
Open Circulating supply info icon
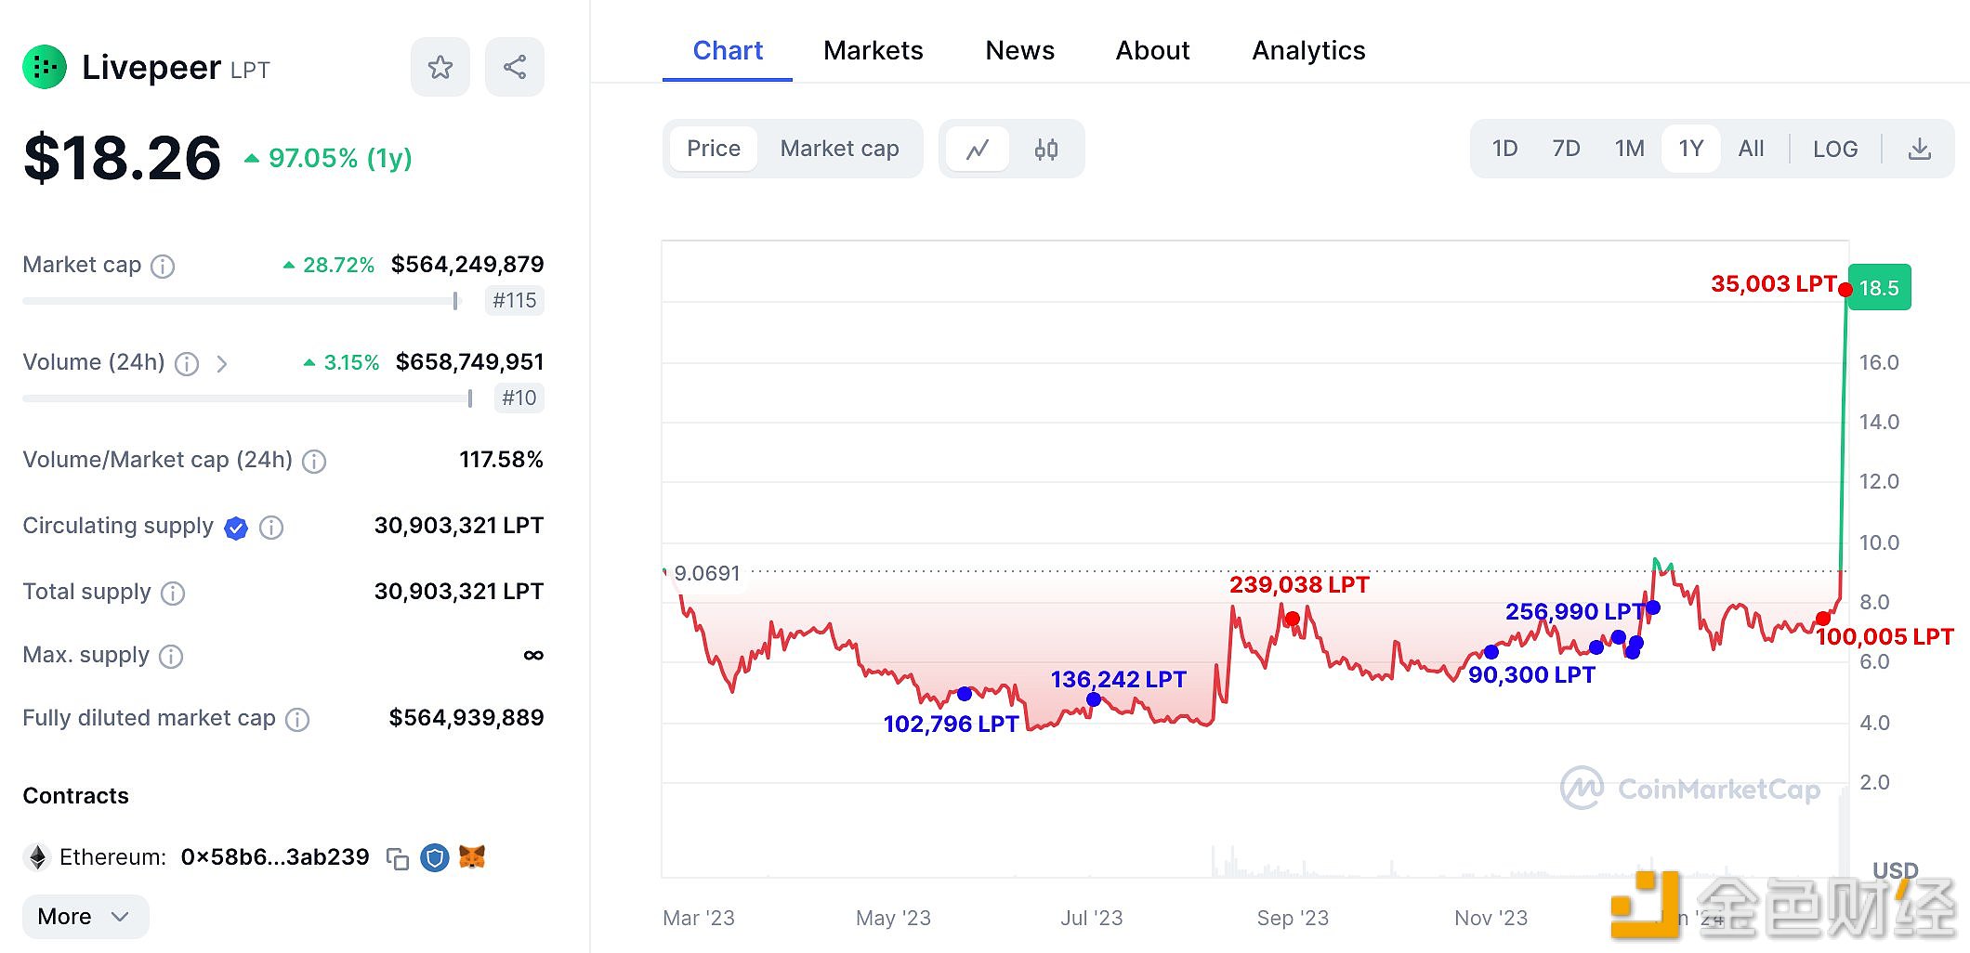point(271,528)
